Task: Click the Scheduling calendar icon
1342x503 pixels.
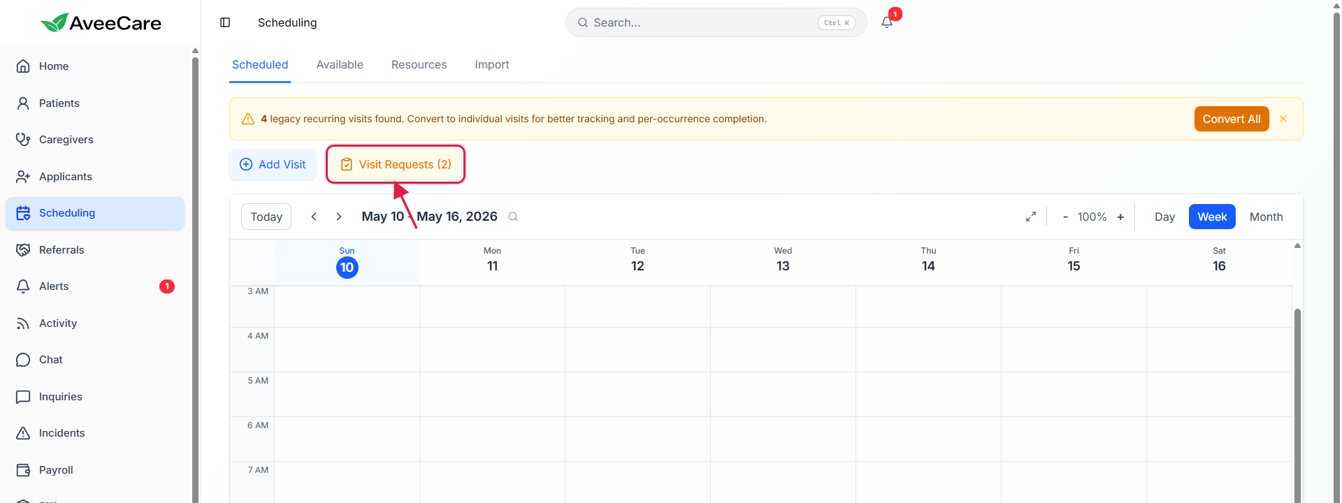Action: click(x=23, y=213)
